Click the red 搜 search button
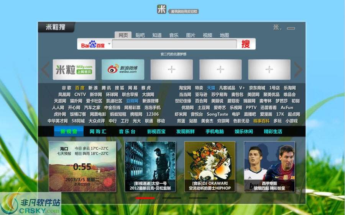The height and width of the screenshot is (215, 345). [x=246, y=44]
